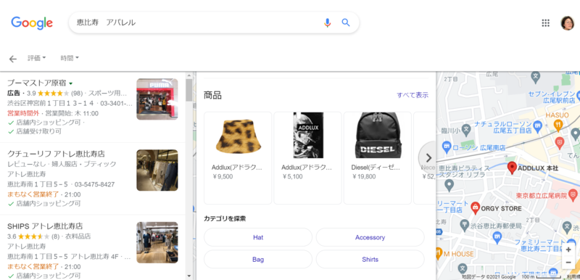Click the カテゴリを探索 heading
The image size is (580, 280).
pos(225,218)
